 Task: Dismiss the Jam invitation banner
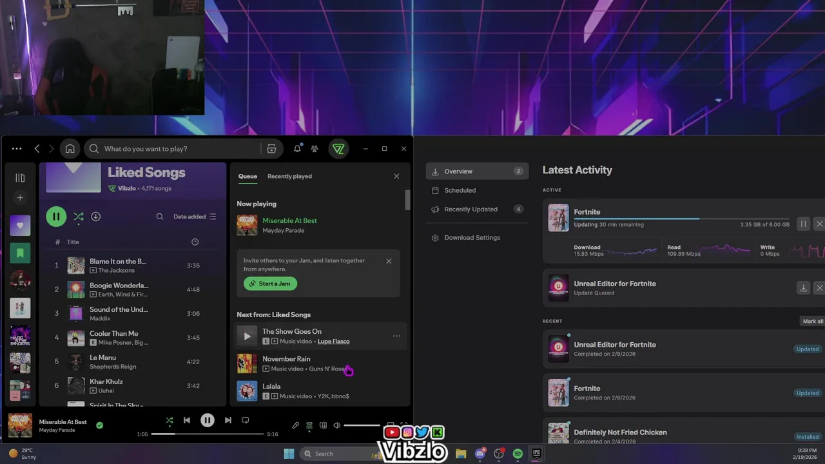click(389, 261)
